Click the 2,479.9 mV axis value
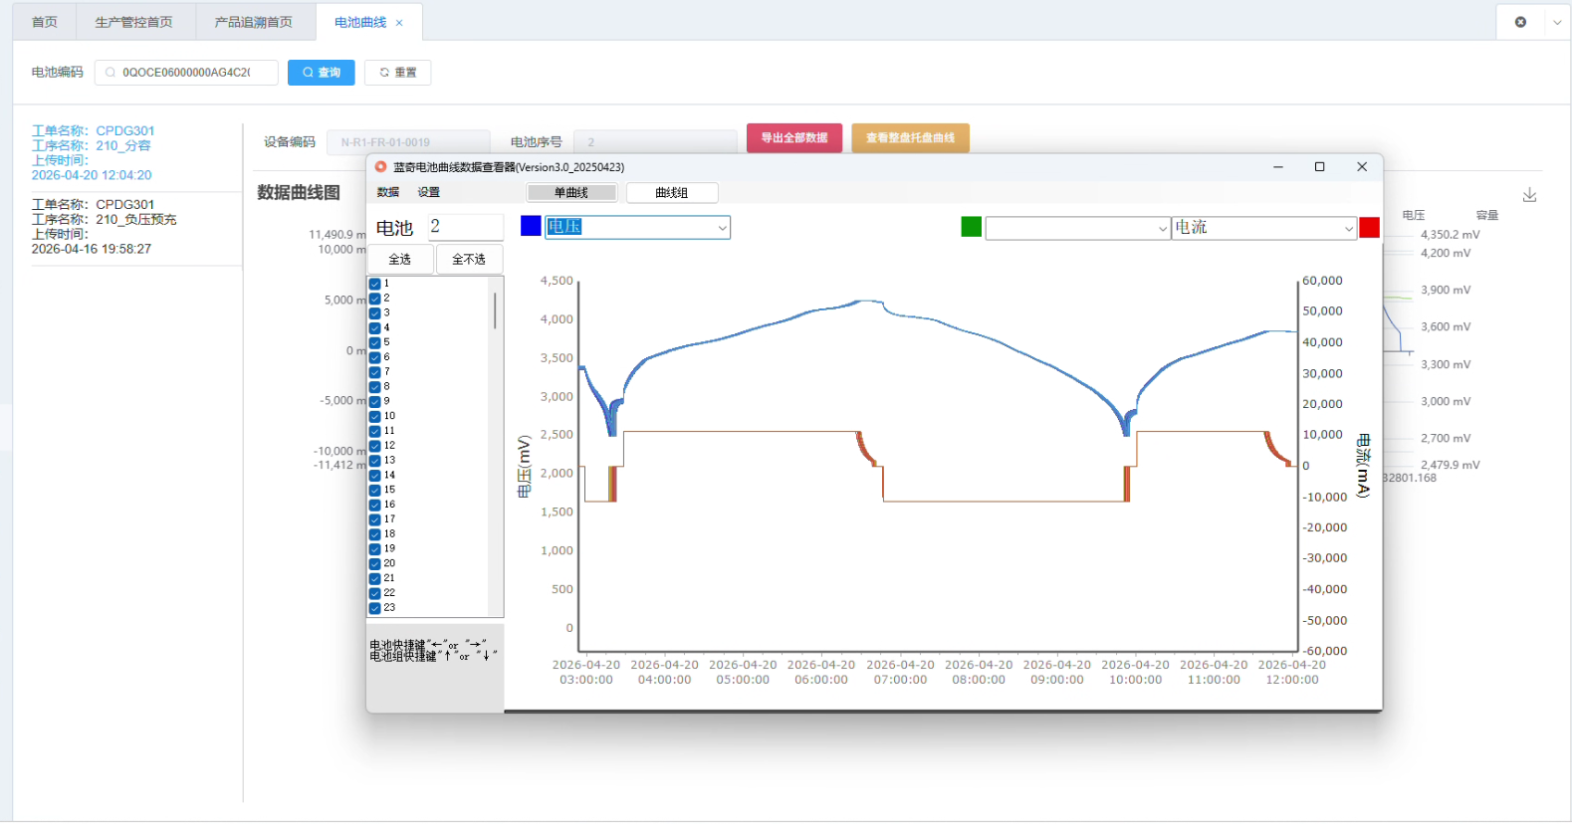This screenshot has width=1572, height=824. (x=1450, y=465)
